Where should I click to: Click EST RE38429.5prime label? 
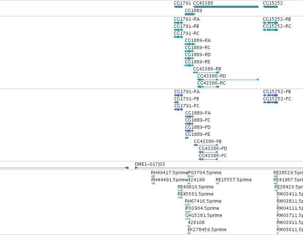point(289,187)
